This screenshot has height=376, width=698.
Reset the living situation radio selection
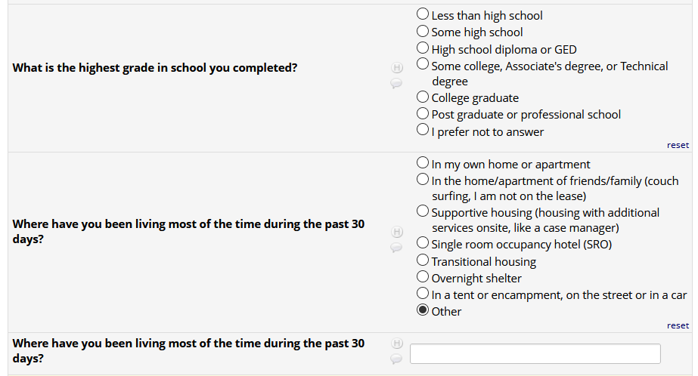click(678, 325)
